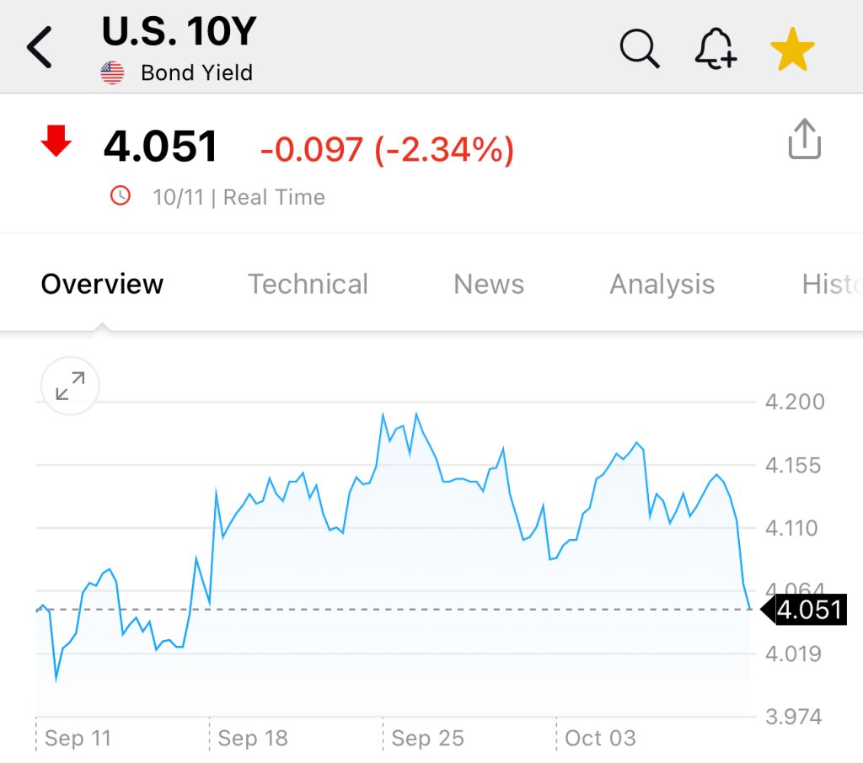This screenshot has height=763, width=863.
Task: Tap the US flag icon
Action: point(112,72)
